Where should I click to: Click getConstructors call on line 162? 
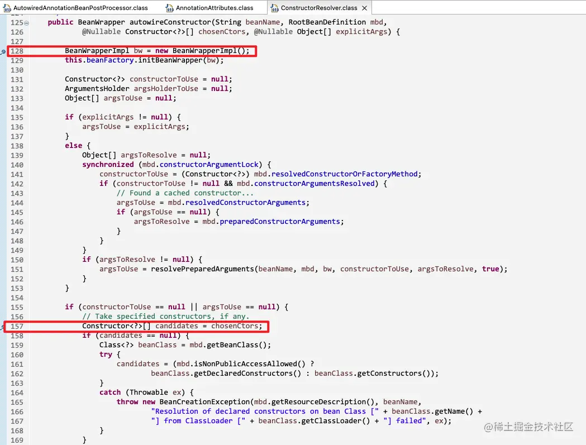coord(389,374)
